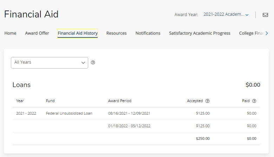Switch to the Award Offer tab

(x=37, y=33)
